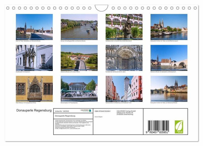Image resolution: width=203 pixels, height=146 pixels.
Task: Open the Donauufer at sunset photo in bottom row
Action: [169, 89]
